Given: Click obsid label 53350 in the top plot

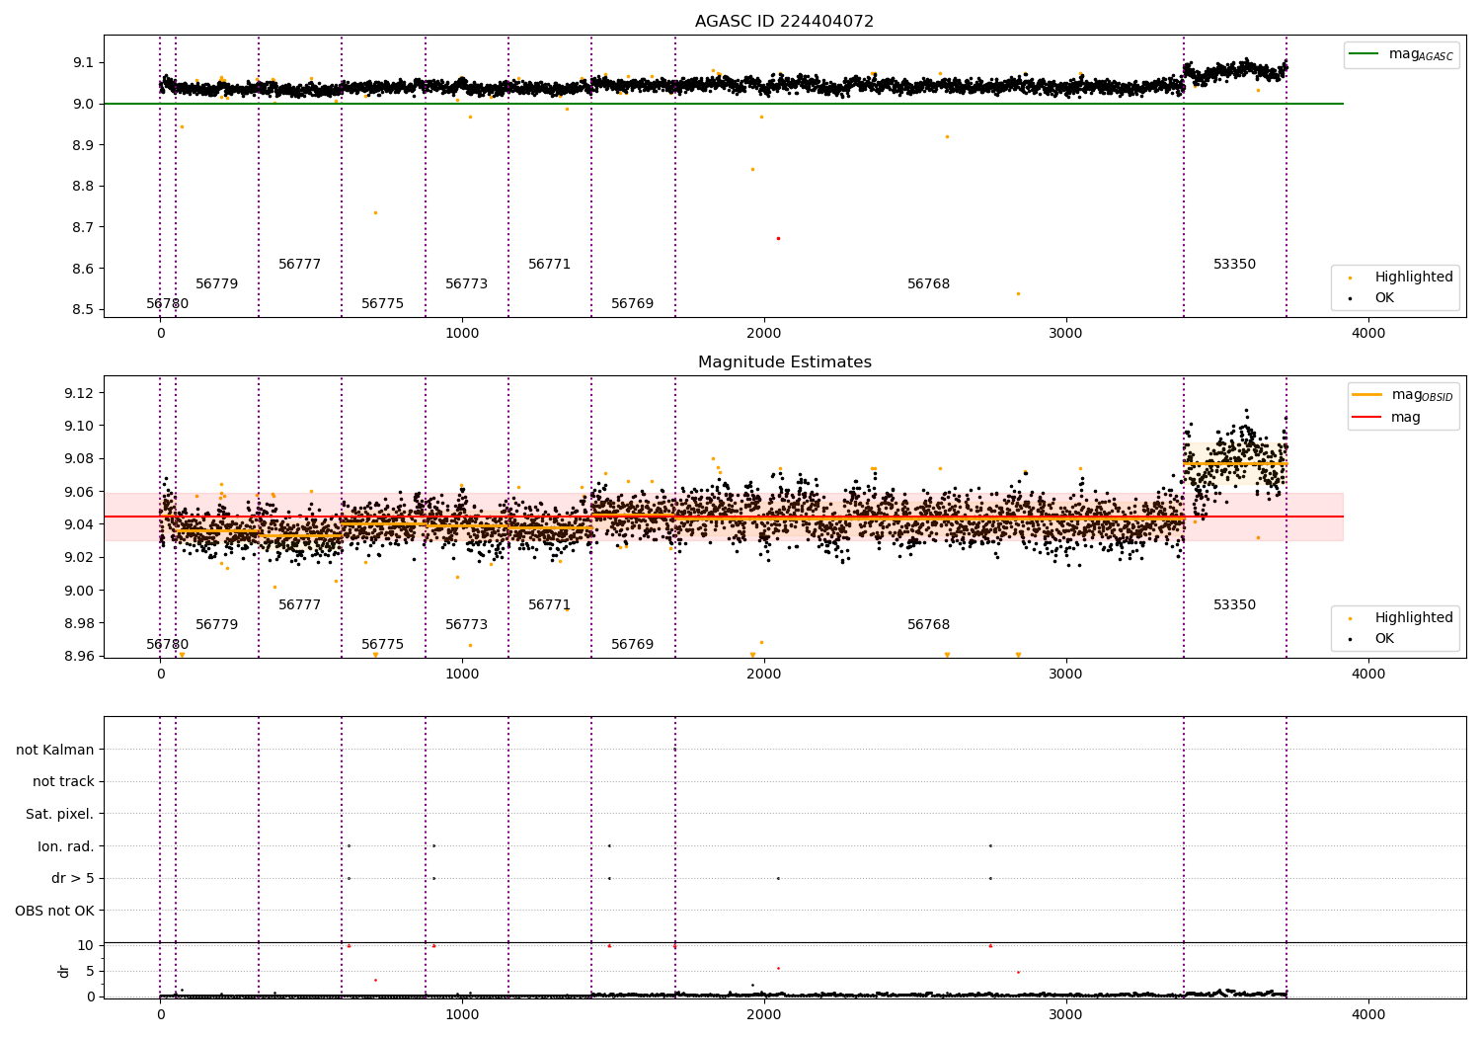Looking at the screenshot, I should (1235, 265).
